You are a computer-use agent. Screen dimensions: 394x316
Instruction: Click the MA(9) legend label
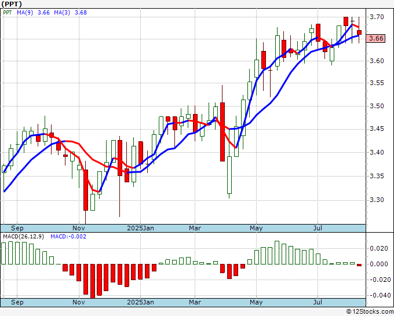tap(25, 13)
